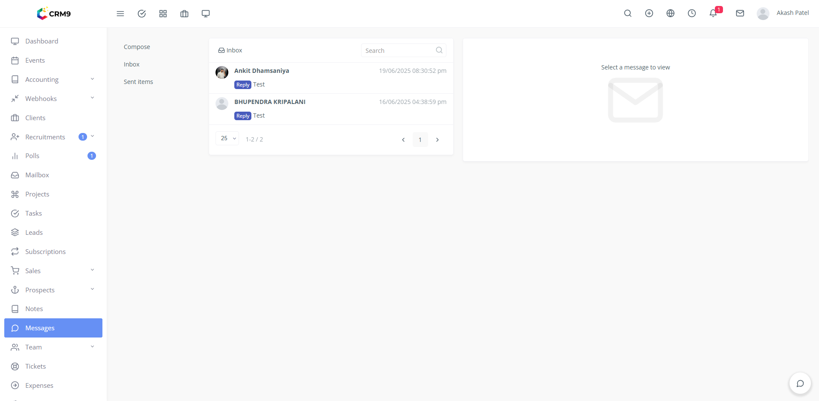Click the envelope mail icon in header
819x401 pixels.
pos(740,13)
